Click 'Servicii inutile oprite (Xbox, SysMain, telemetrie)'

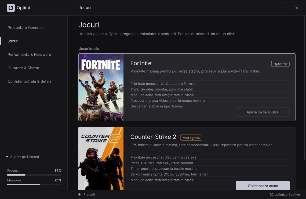(169, 174)
